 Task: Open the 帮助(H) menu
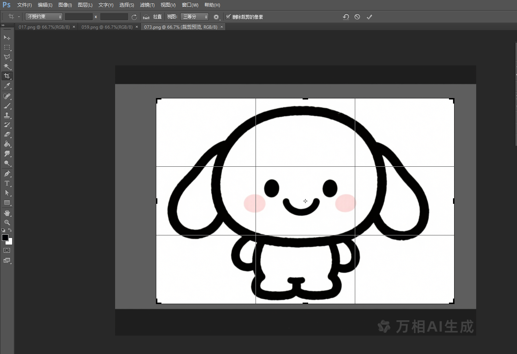pyautogui.click(x=212, y=5)
